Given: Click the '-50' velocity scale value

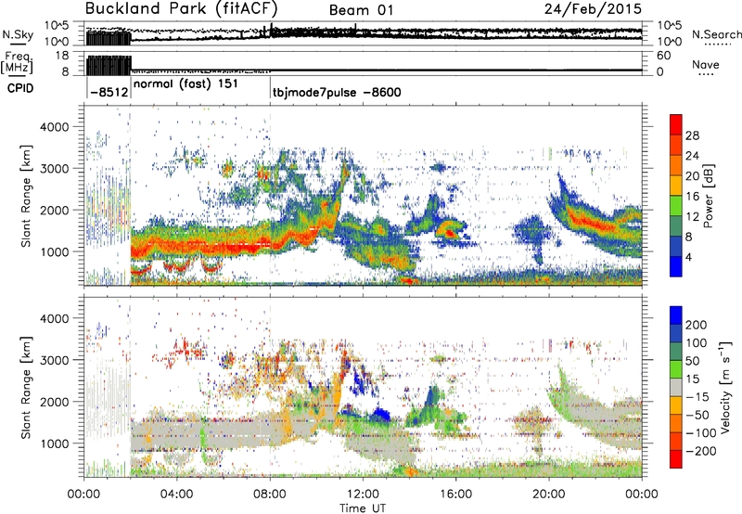Looking at the screenshot, I should coord(697,415).
